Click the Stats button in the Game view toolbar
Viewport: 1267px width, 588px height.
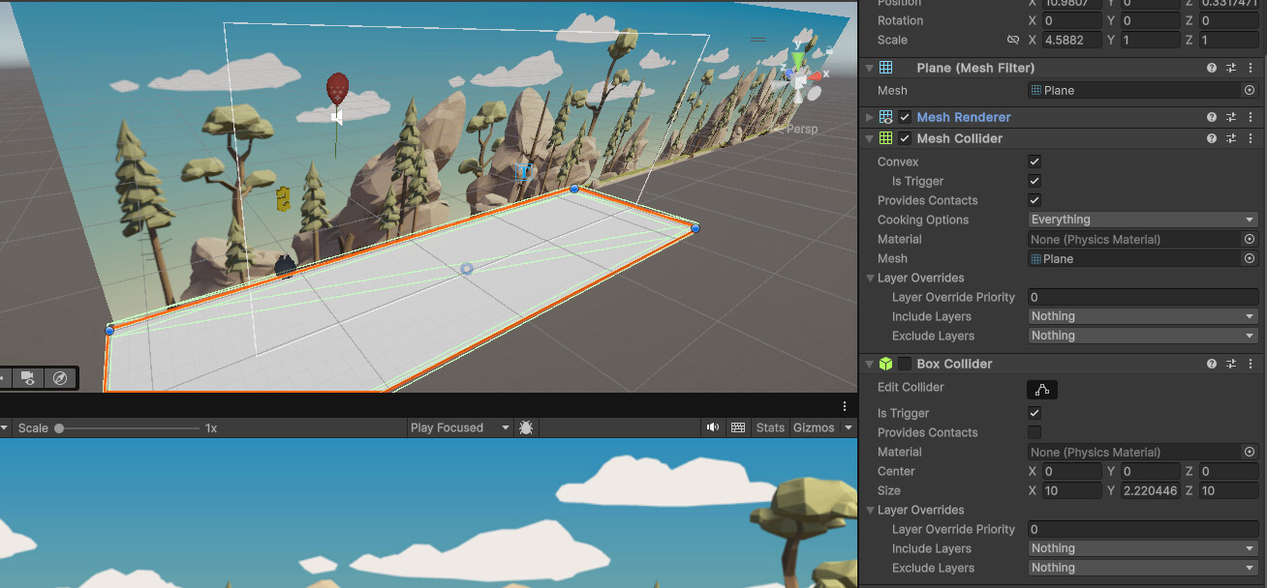(x=769, y=427)
